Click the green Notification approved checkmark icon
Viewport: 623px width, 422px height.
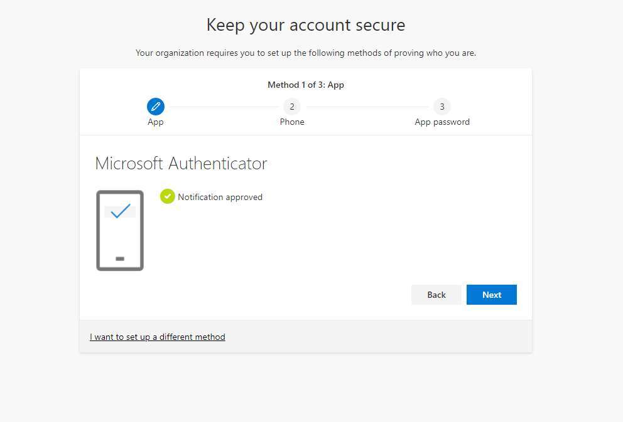tap(167, 196)
